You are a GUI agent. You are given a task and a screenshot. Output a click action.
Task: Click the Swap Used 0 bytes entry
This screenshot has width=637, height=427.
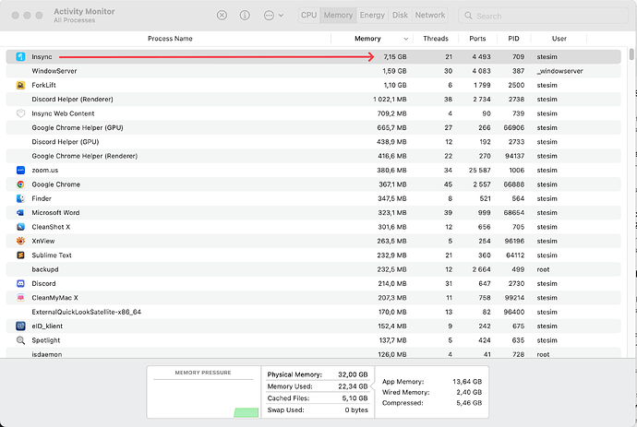(x=318, y=410)
